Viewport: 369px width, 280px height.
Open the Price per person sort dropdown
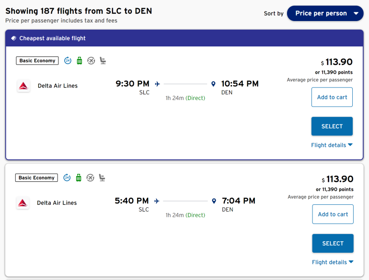pyautogui.click(x=325, y=13)
